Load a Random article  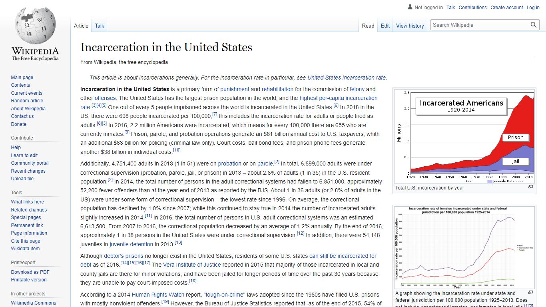tap(27, 101)
